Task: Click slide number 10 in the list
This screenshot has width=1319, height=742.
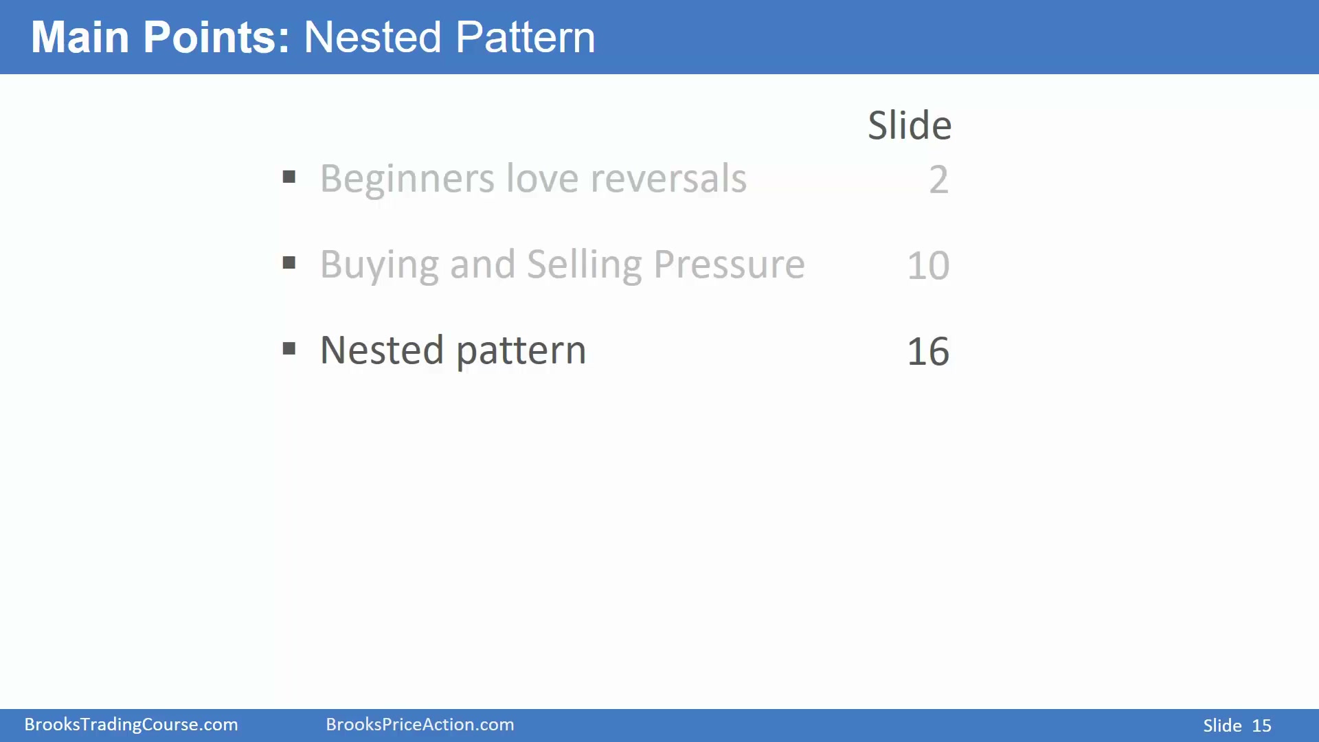Action: click(x=928, y=266)
